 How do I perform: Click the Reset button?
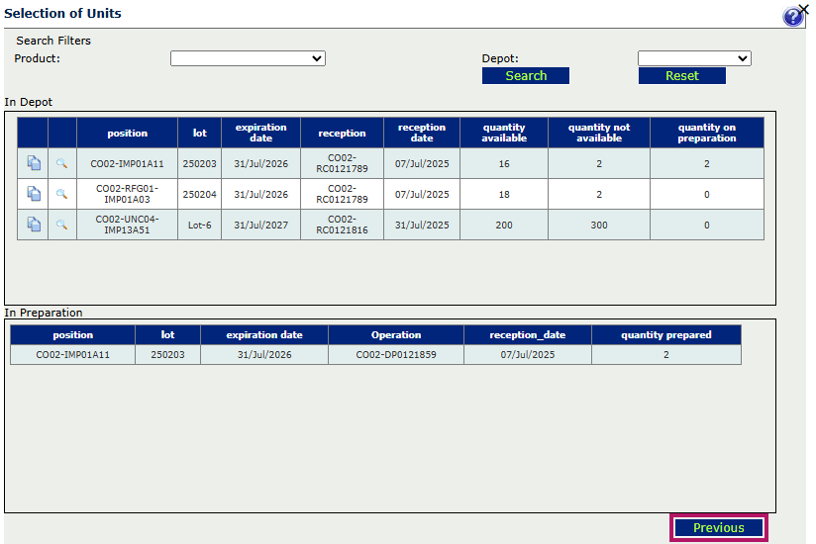681,76
